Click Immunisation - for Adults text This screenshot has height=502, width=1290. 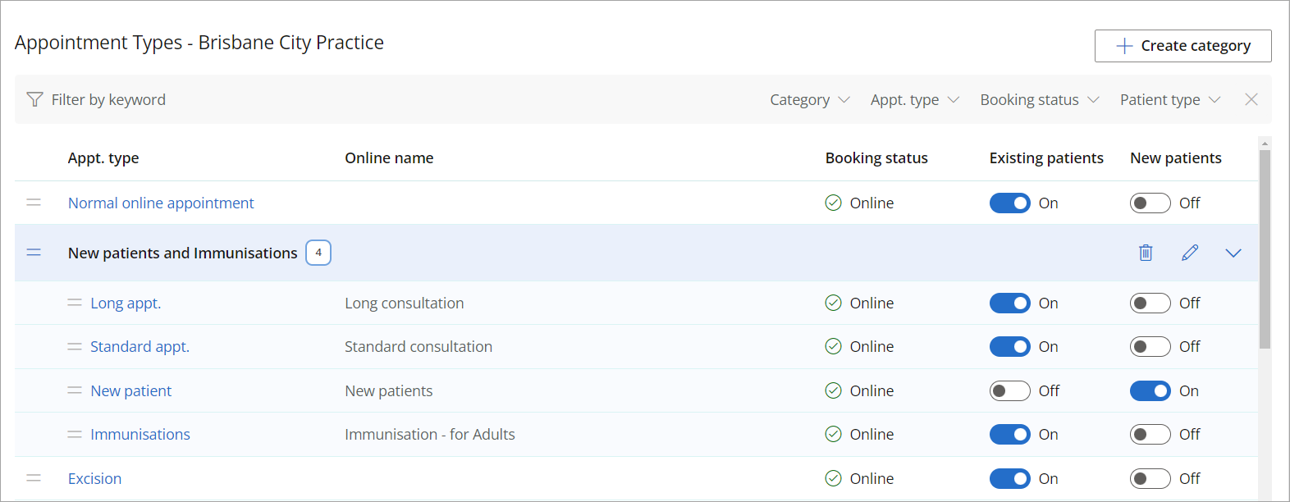pyautogui.click(x=430, y=434)
